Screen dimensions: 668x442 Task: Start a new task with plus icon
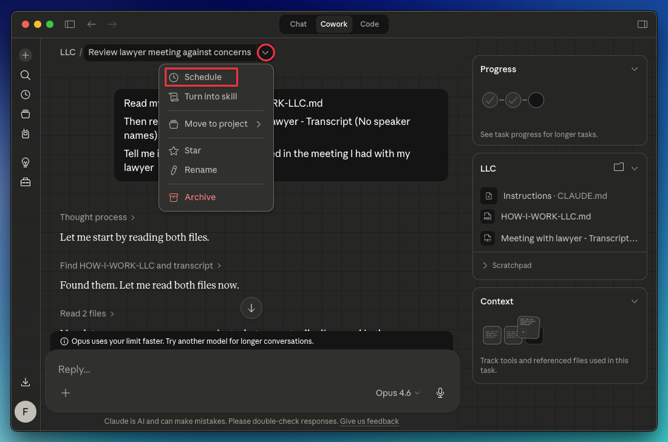[x=26, y=55]
